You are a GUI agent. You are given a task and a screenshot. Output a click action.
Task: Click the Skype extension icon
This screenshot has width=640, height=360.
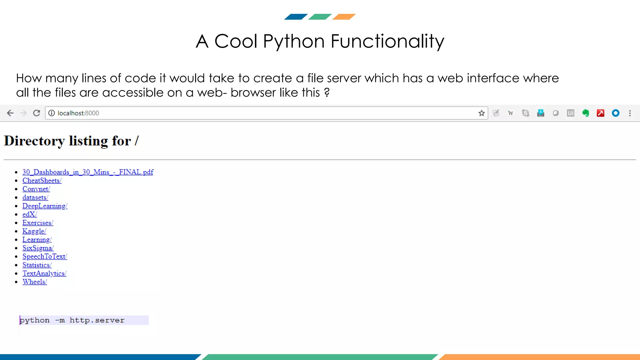click(x=526, y=113)
